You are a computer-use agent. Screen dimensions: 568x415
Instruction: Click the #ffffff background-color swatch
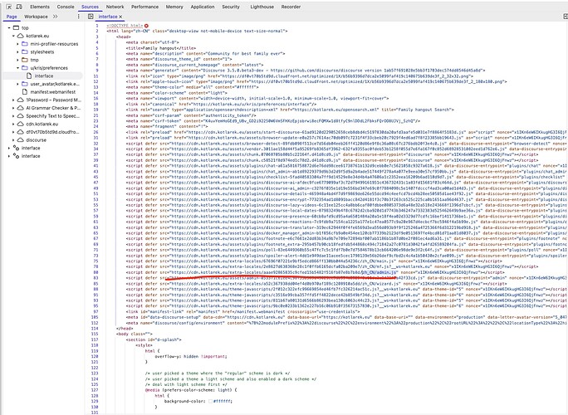point(210,401)
